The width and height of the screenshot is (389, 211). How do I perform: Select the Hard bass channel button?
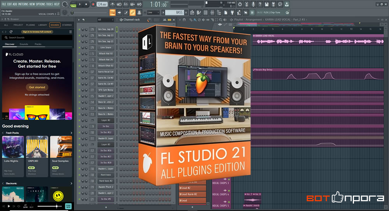click(106, 175)
